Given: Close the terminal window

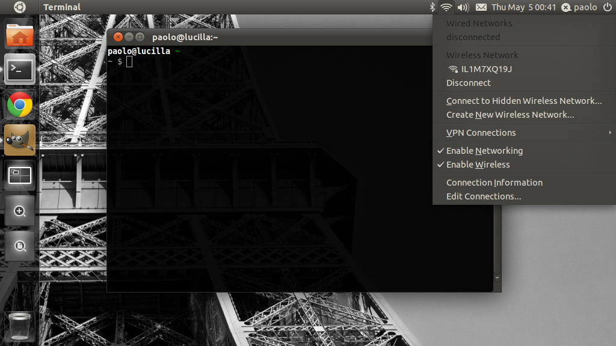Looking at the screenshot, I should pyautogui.click(x=118, y=37).
